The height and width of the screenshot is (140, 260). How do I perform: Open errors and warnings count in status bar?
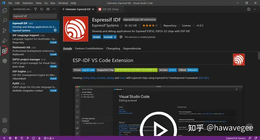[x=49, y=138]
